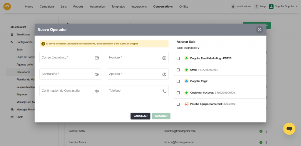Click the envelope icon in Correo Electrónico field

(x=97, y=58)
